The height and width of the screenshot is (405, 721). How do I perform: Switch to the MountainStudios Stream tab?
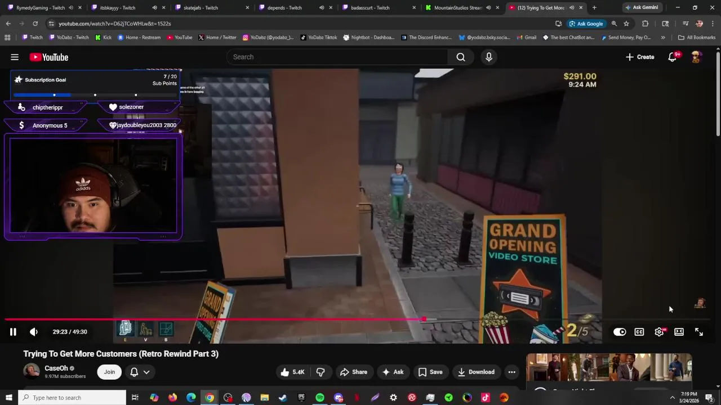[x=457, y=8]
